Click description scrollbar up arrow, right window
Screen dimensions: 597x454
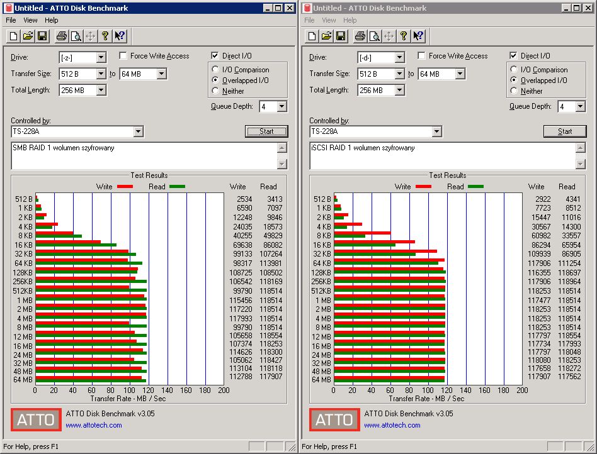click(581, 148)
